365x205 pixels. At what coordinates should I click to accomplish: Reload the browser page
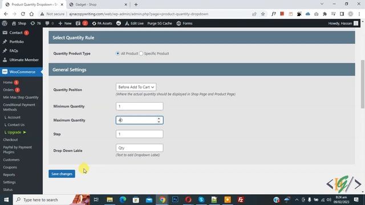point(23,14)
